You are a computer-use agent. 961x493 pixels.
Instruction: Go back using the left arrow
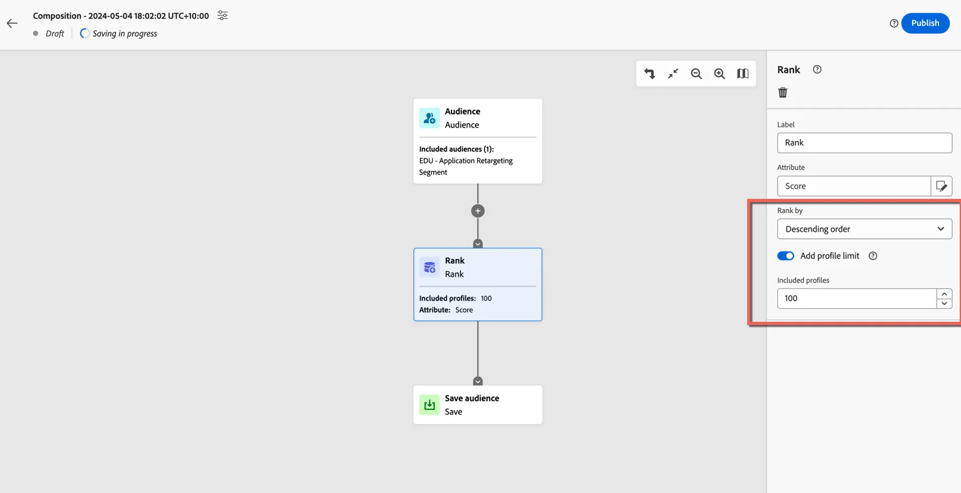pos(12,23)
